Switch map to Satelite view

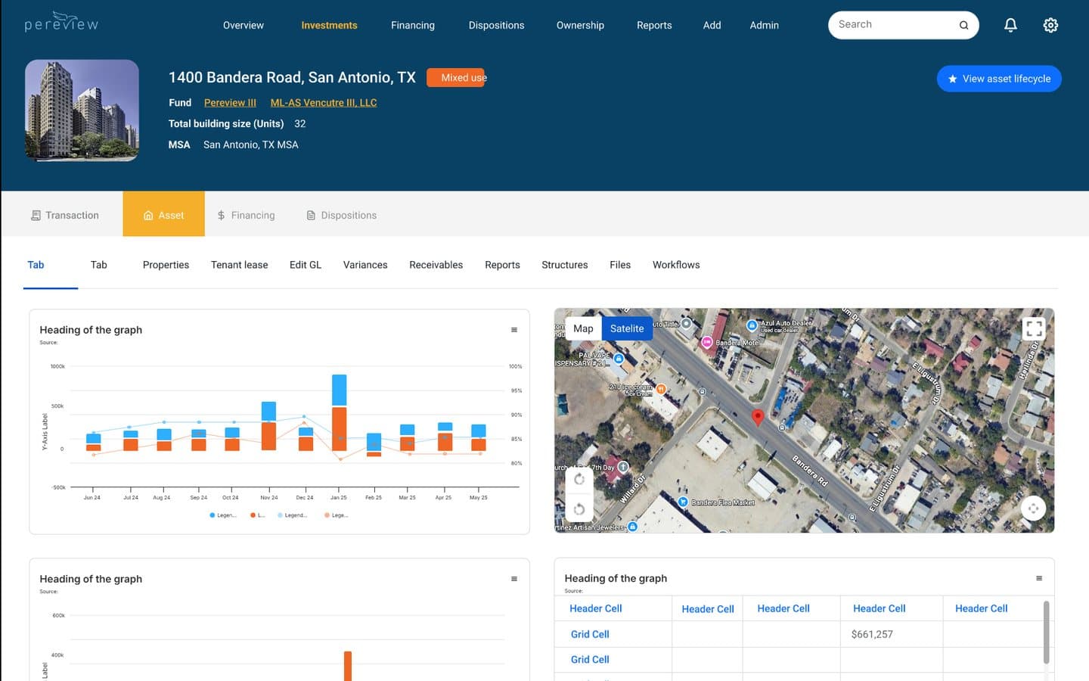[627, 328]
